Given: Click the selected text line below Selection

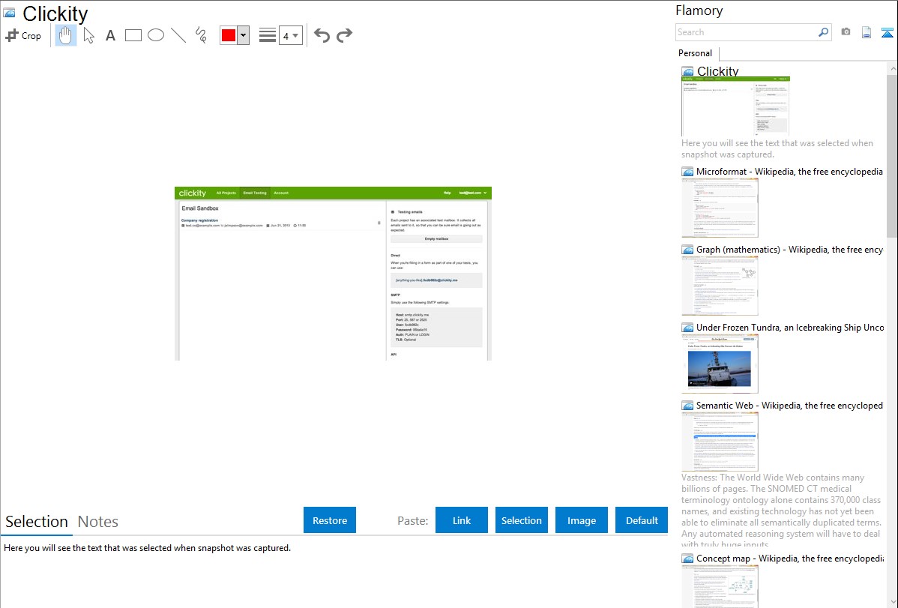Looking at the screenshot, I should tap(147, 548).
